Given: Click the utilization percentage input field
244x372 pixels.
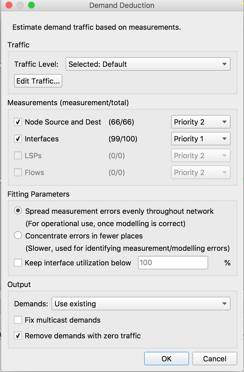Looking at the screenshot, I should (x=173, y=263).
